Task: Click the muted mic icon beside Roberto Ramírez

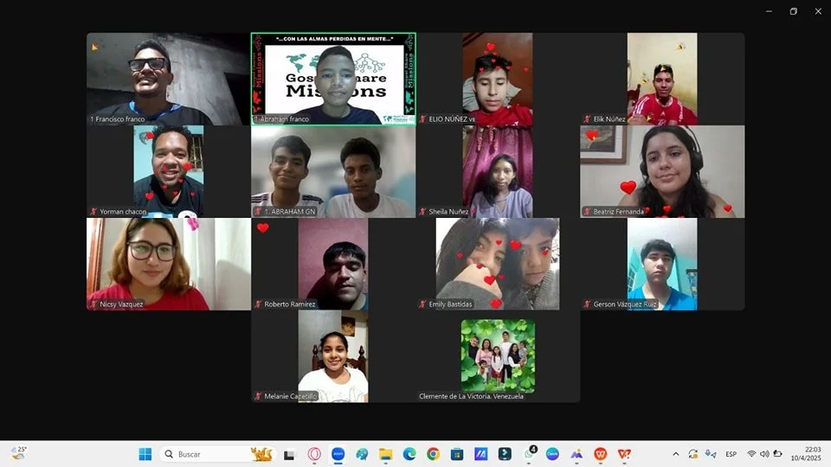Action: point(259,304)
